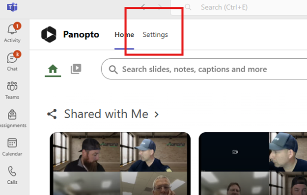This screenshot has width=307, height=195.
Task: Go back with the left arrow
Action: tap(143, 7)
